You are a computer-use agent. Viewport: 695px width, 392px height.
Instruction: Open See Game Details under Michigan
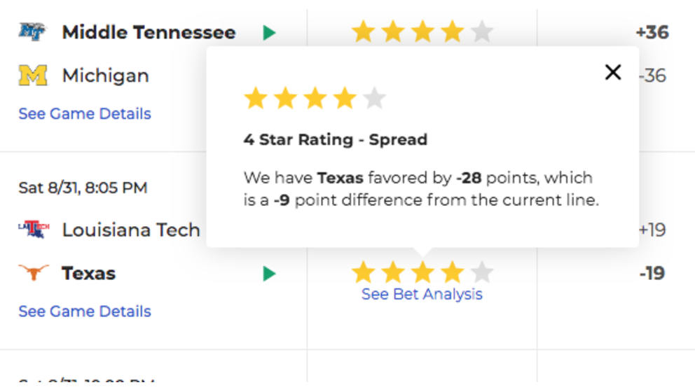pos(85,114)
